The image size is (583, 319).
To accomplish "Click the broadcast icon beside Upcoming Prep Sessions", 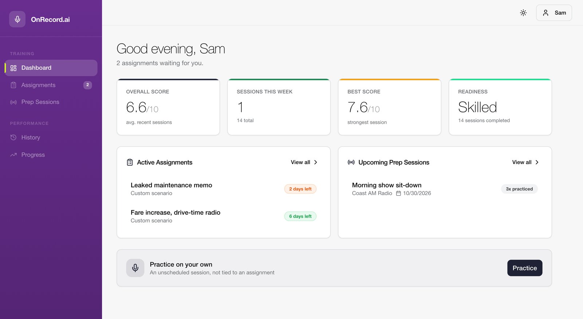I will tap(351, 162).
